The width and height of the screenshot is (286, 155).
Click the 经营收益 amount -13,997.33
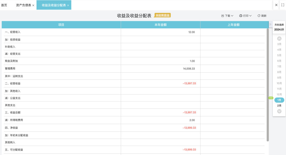click(189, 83)
